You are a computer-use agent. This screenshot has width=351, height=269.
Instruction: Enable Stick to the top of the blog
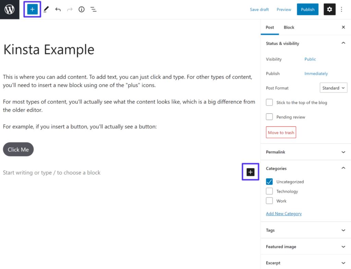coord(269,102)
